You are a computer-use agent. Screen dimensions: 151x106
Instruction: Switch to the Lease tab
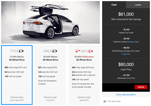click(138, 5)
